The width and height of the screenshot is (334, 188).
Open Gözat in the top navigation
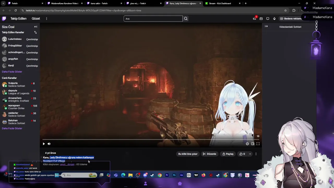tap(36, 19)
